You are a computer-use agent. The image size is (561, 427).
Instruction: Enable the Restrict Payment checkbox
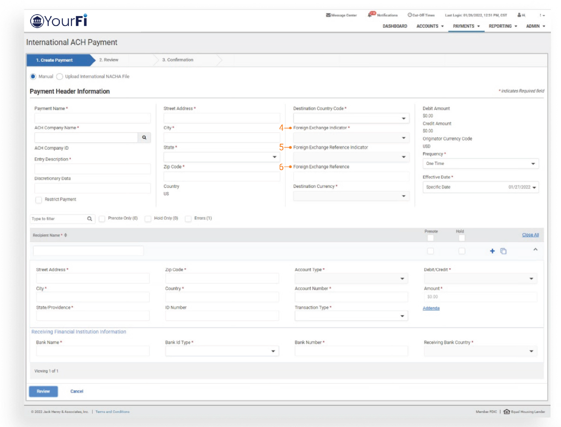pos(39,200)
